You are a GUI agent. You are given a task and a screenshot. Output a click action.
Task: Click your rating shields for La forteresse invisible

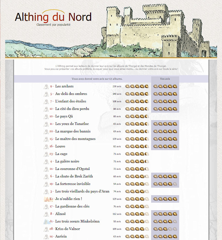165,184
